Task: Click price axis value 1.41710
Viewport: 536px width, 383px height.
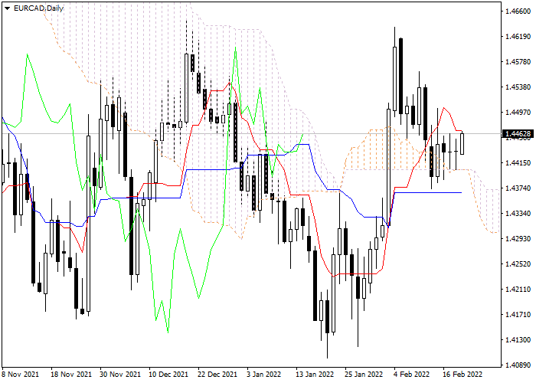Action: [x=518, y=315]
